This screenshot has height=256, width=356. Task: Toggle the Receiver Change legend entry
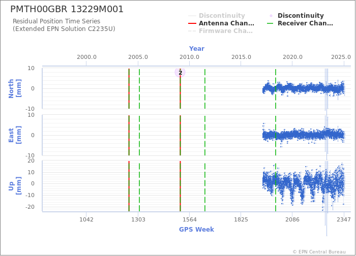pos(300,23)
